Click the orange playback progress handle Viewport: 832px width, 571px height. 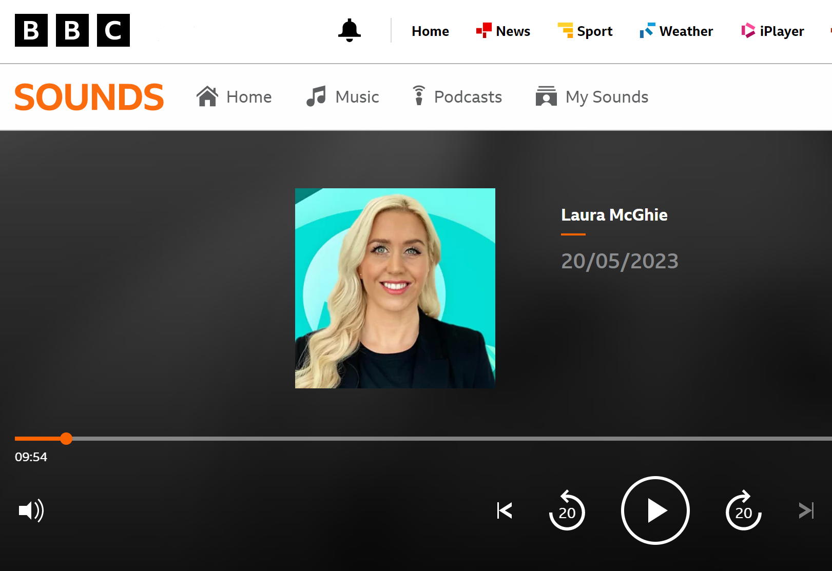(x=66, y=439)
